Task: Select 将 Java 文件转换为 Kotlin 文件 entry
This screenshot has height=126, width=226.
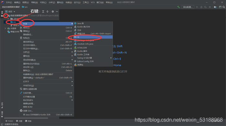Action: pos(47,115)
